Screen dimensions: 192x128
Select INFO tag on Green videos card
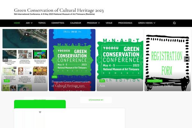point(7,81)
